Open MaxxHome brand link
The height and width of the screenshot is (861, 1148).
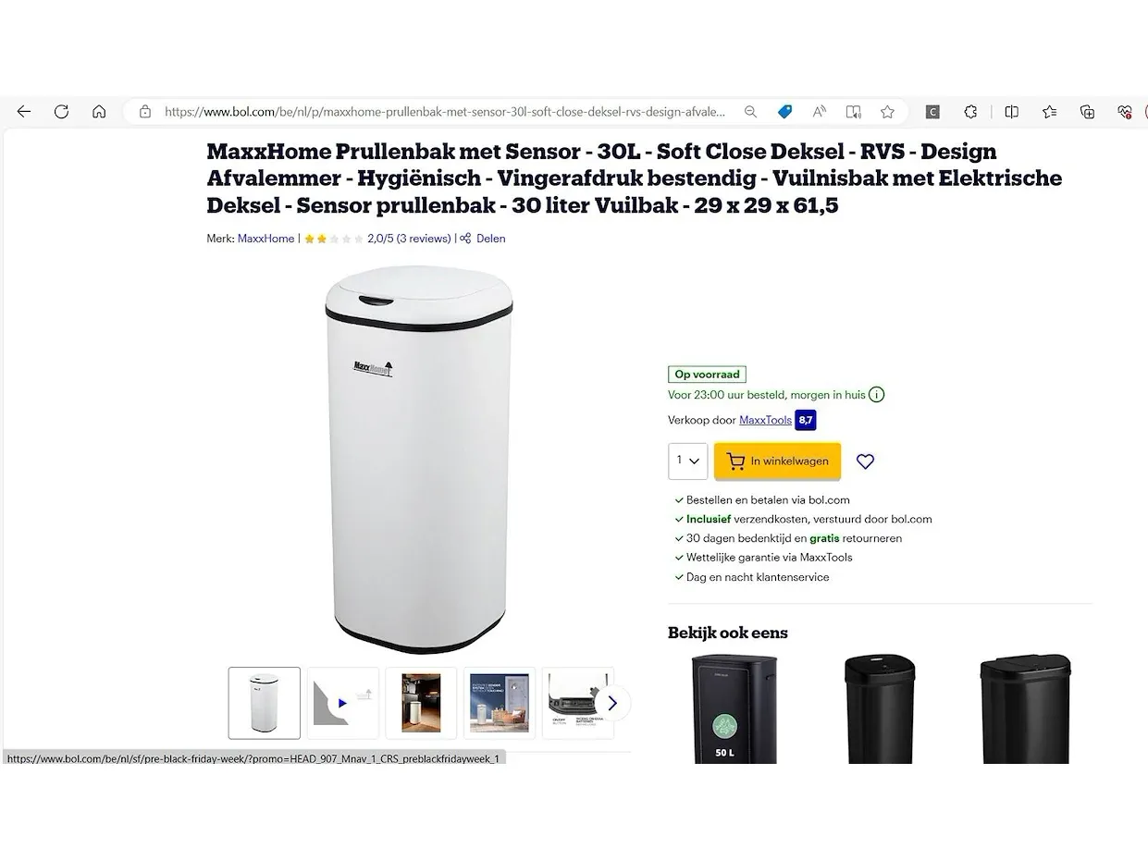click(x=265, y=239)
